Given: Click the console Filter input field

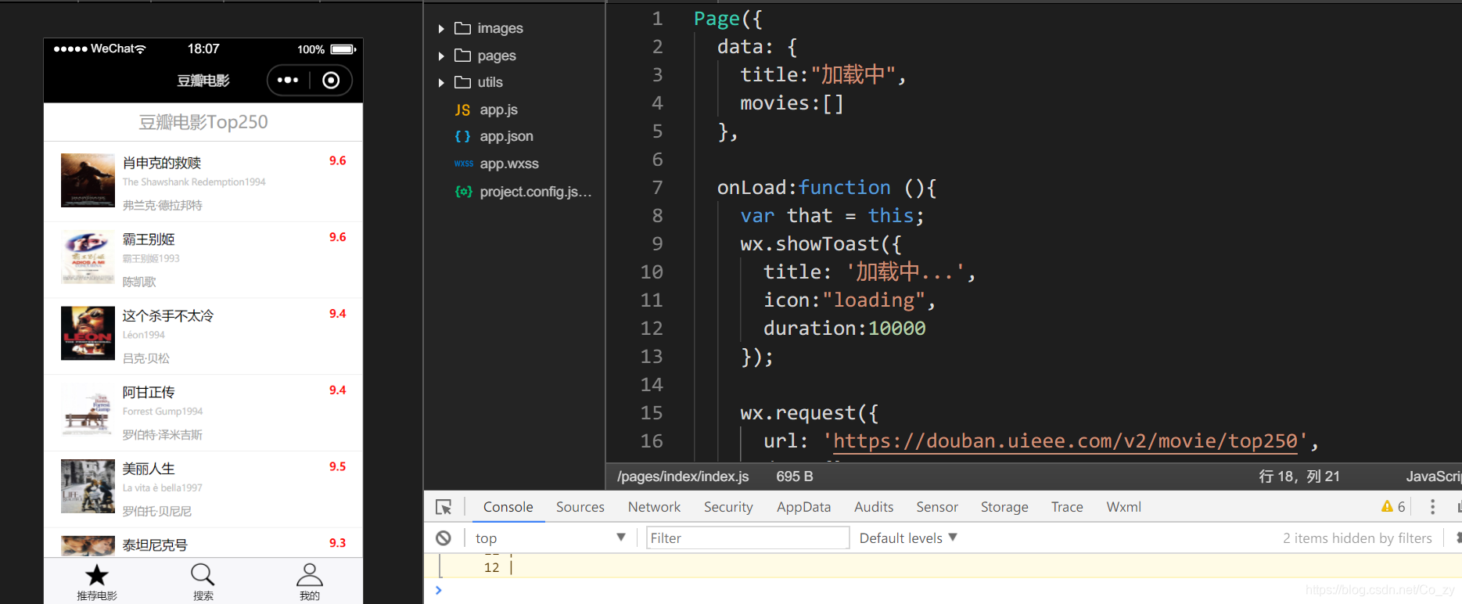Looking at the screenshot, I should [748, 537].
